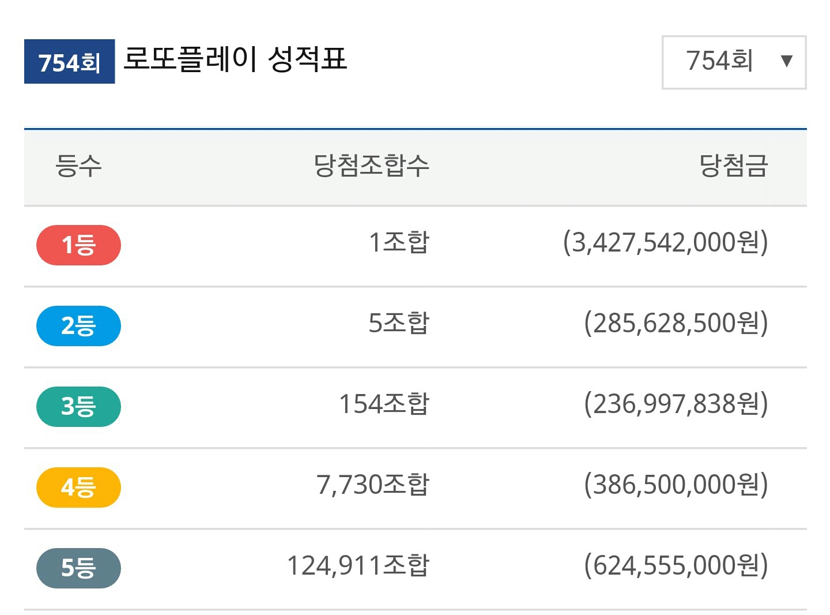Image resolution: width=830 pixels, height=615 pixels.
Task: Select the gray 5등 rank badge
Action: [x=78, y=568]
